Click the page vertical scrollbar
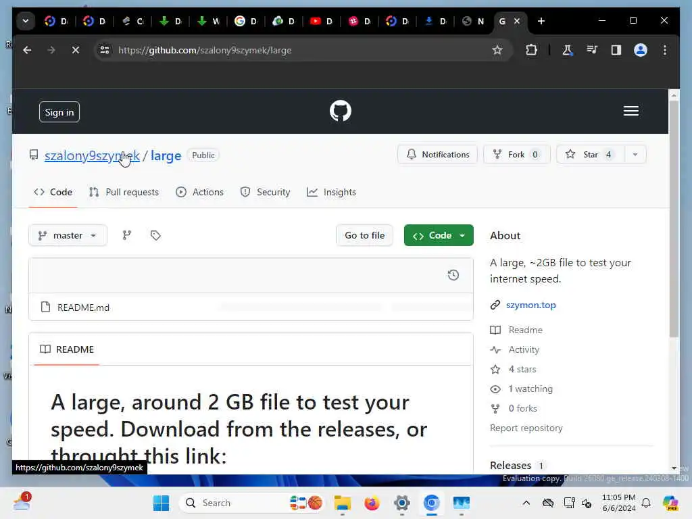Screen dimensions: 692x519 674,220
